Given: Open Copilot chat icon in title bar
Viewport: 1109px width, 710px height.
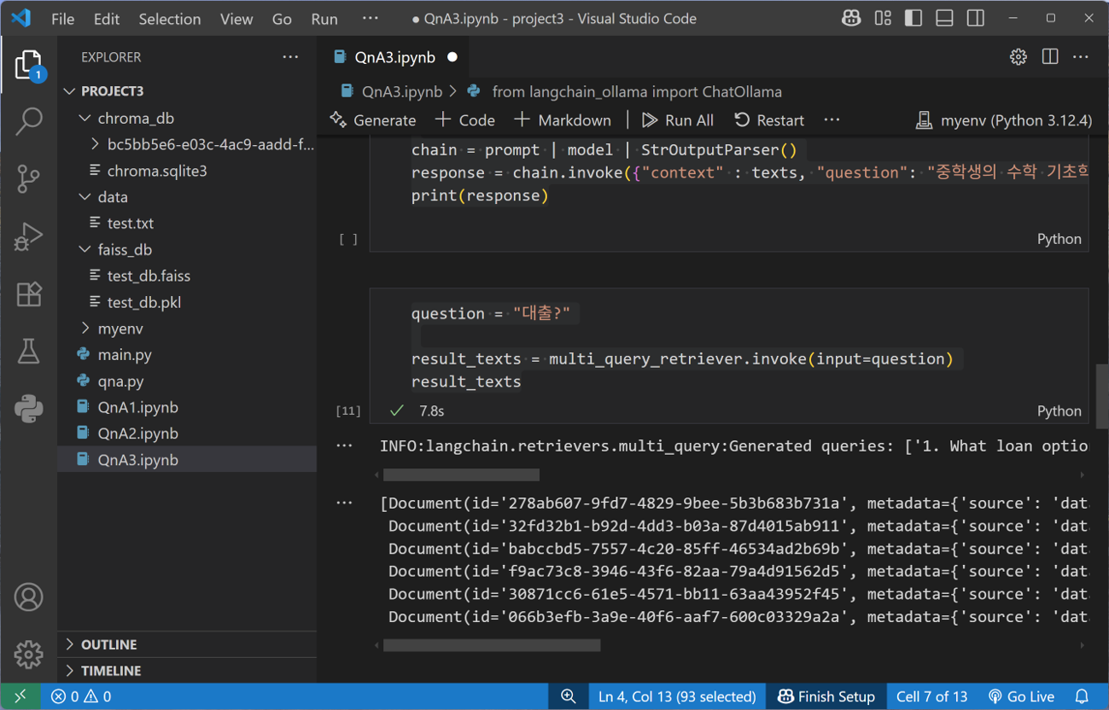Looking at the screenshot, I should [x=850, y=18].
